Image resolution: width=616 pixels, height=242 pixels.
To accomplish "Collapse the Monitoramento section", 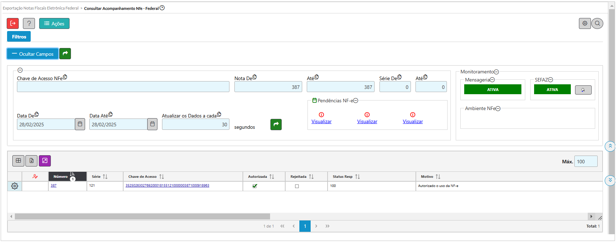I will (x=496, y=72).
